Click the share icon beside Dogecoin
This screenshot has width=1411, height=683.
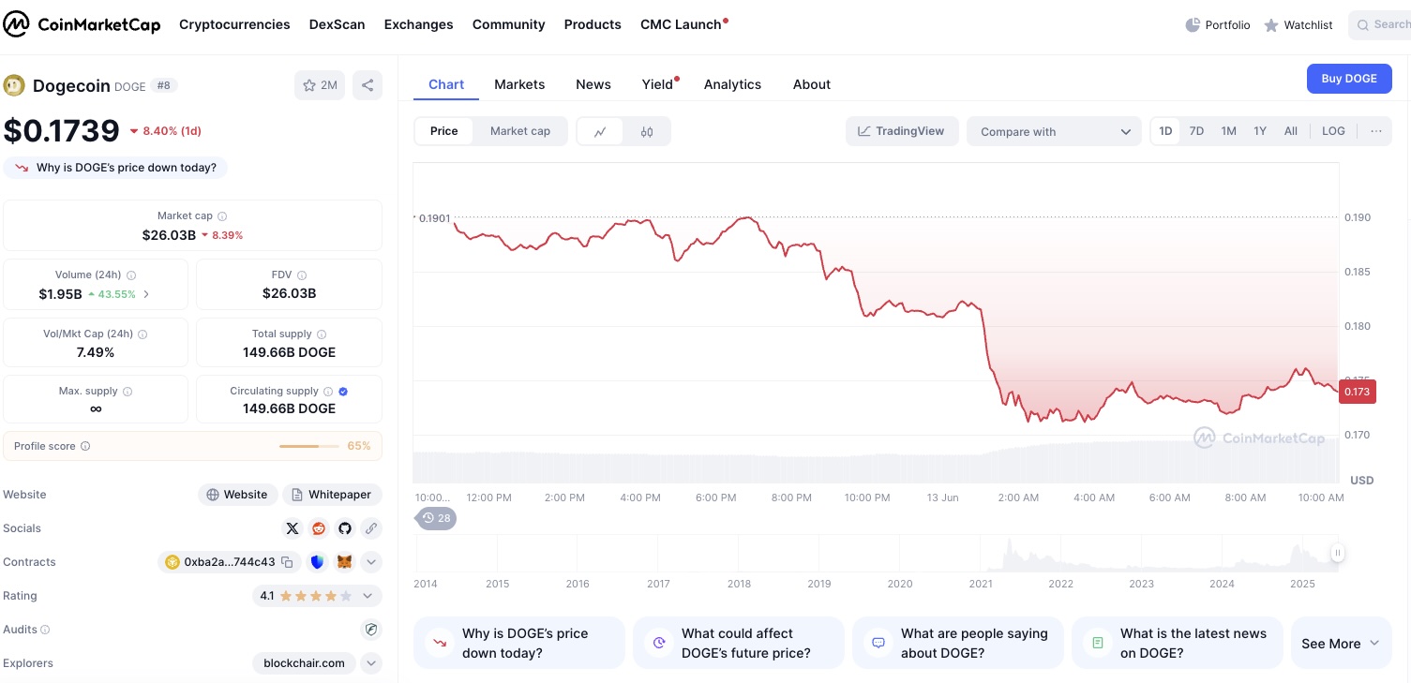(368, 85)
